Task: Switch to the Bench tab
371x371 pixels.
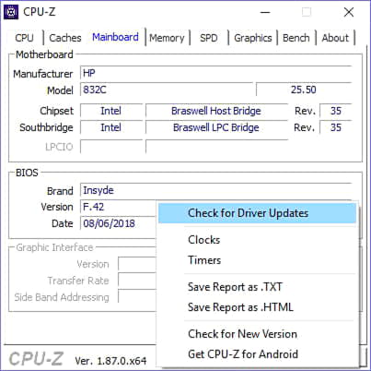Action: 296,38
